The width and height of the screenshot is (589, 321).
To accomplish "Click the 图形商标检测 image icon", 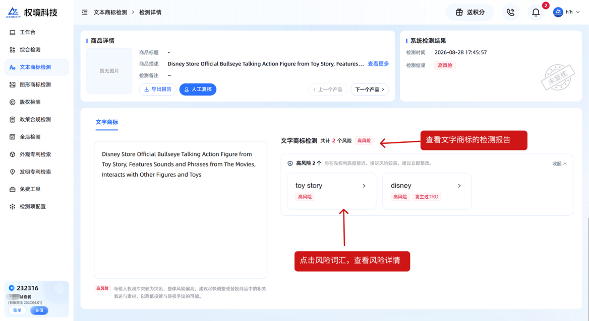I will [13, 85].
